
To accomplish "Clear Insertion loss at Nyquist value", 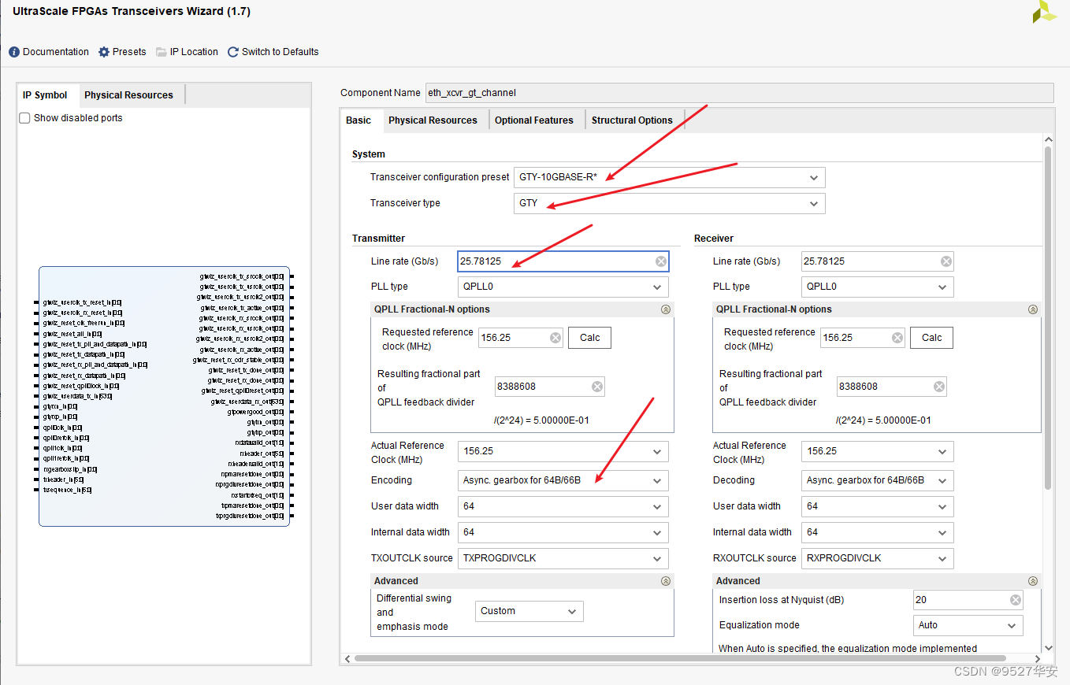I will 1016,600.
